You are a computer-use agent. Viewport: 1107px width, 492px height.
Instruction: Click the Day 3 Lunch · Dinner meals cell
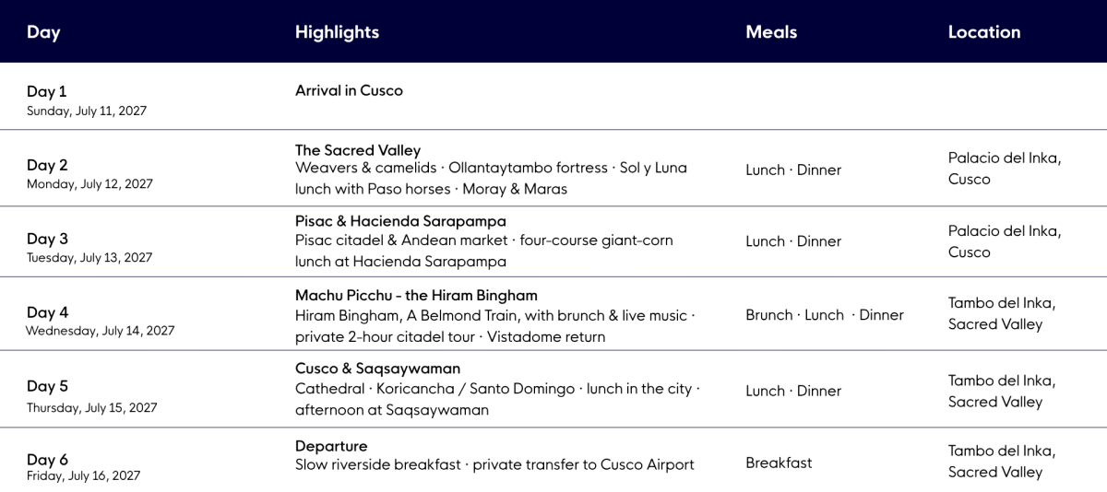point(793,241)
